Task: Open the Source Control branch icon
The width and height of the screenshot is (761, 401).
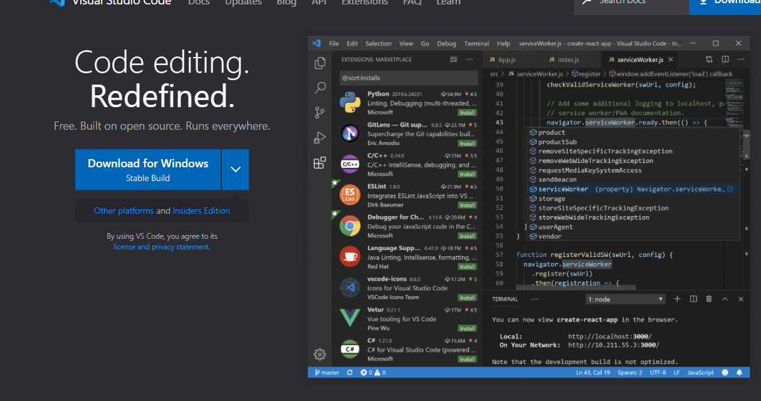Action: [x=320, y=113]
